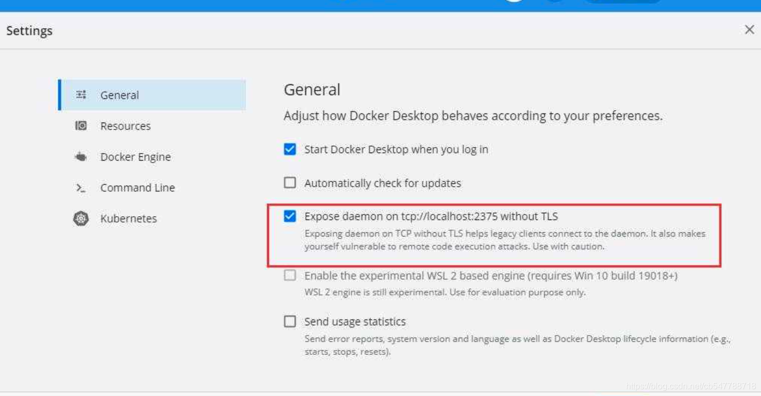Go to the Kubernetes settings tab
The height and width of the screenshot is (396, 761).
[152, 218]
